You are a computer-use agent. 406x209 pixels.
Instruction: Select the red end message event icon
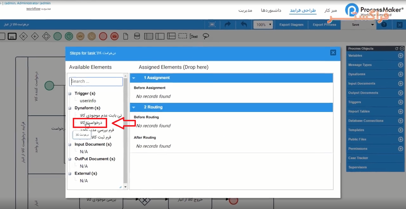coord(114,36)
